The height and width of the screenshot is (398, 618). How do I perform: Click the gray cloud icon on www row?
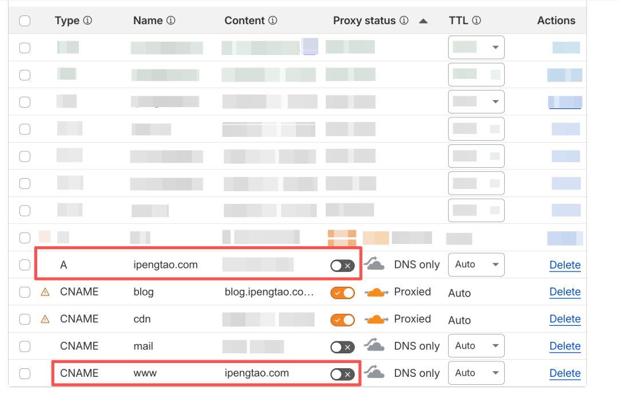[x=376, y=373]
